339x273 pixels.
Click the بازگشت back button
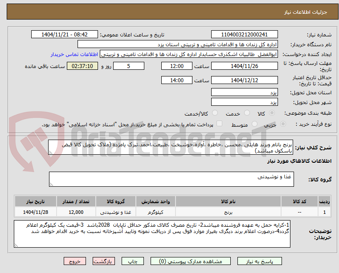click(103, 261)
